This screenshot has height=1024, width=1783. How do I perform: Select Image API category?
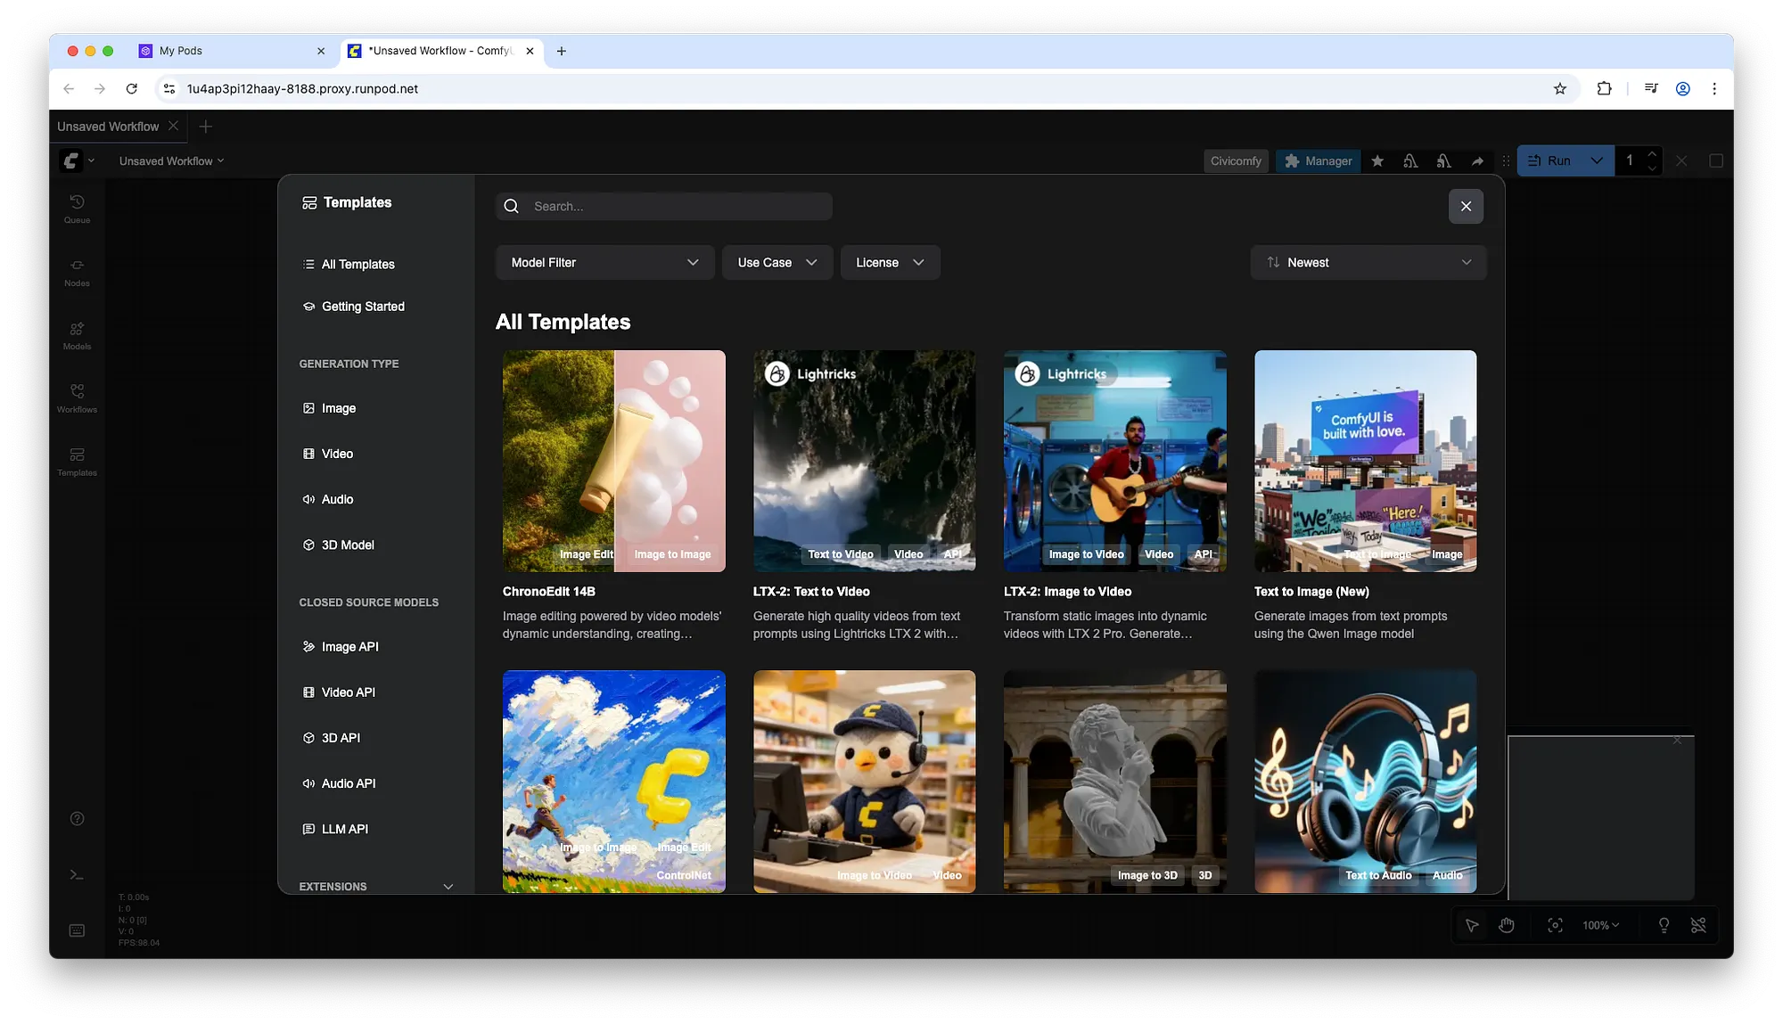[375, 646]
